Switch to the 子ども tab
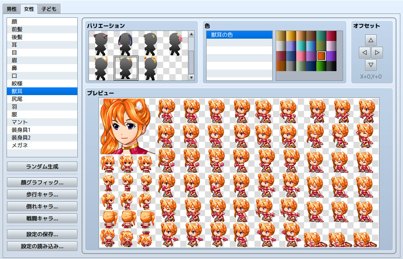 [x=48, y=9]
